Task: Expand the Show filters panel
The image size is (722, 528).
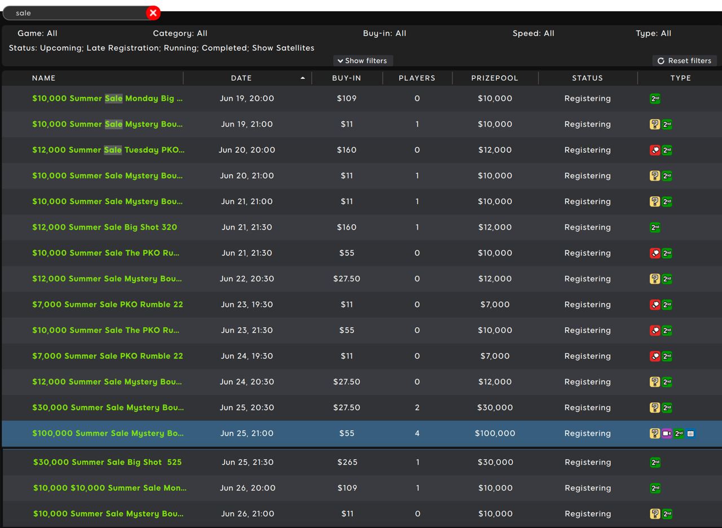Action: pos(362,60)
